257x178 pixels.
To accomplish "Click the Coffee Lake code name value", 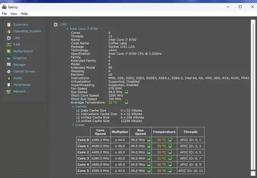I will click(x=118, y=43).
